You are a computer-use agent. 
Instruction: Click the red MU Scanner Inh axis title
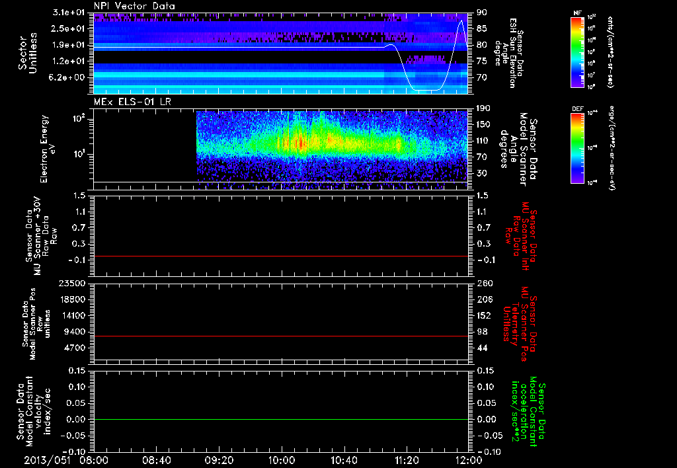(x=521, y=236)
